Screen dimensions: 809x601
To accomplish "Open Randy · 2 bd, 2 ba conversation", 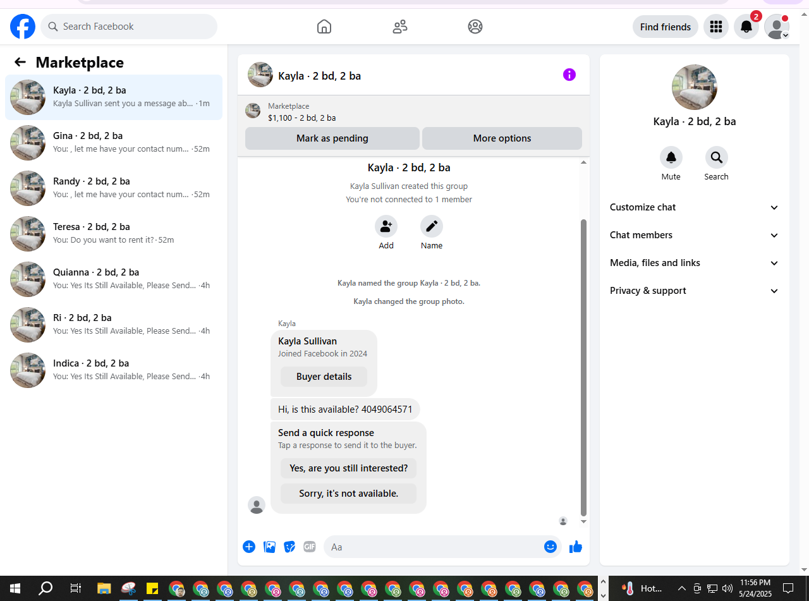I will pos(114,188).
